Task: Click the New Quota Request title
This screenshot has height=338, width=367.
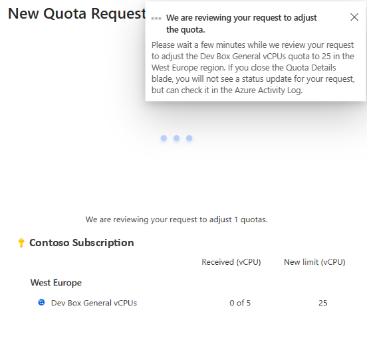Action: 76,13
